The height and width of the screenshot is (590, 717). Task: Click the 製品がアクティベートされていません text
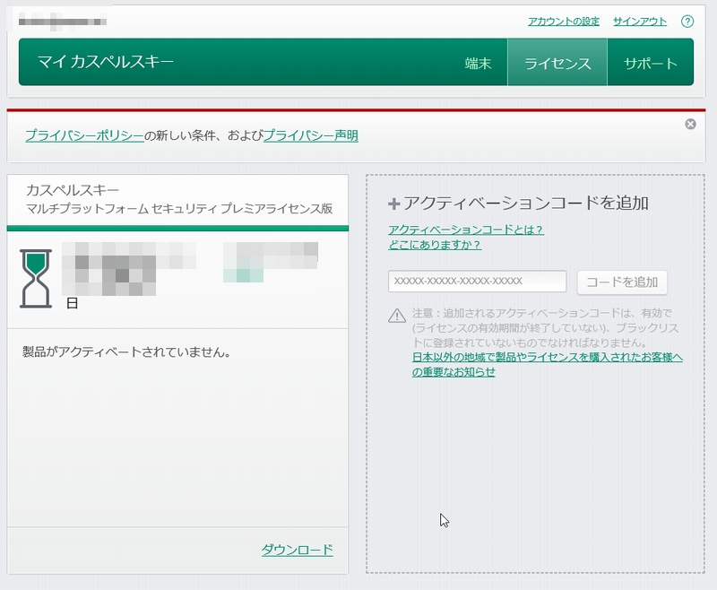(x=126, y=351)
